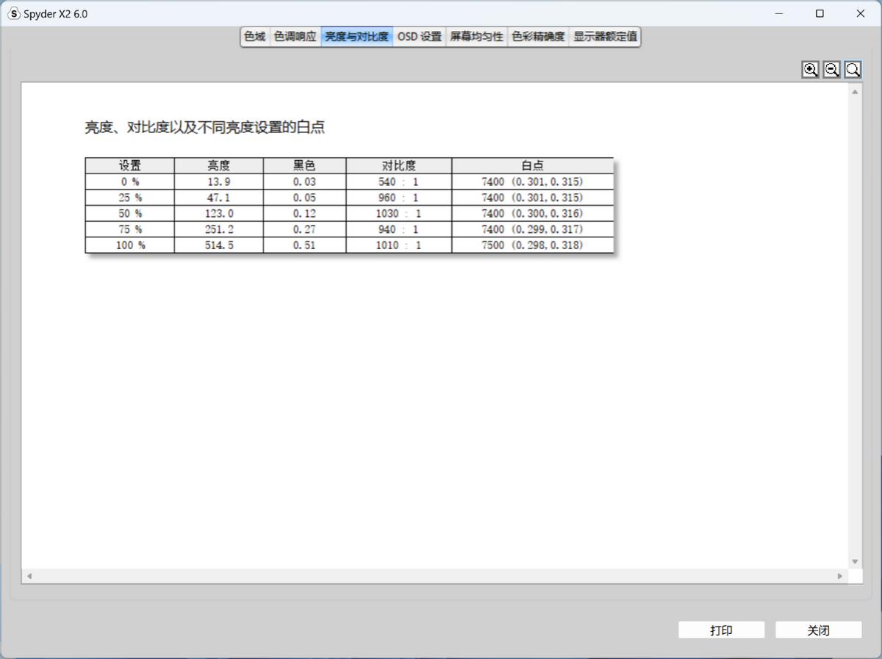Maximize the Spyder X2 window
This screenshot has width=882, height=659.
coord(820,13)
